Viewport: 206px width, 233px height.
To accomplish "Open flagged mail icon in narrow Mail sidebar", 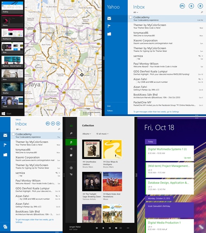I will [x=5, y=145].
